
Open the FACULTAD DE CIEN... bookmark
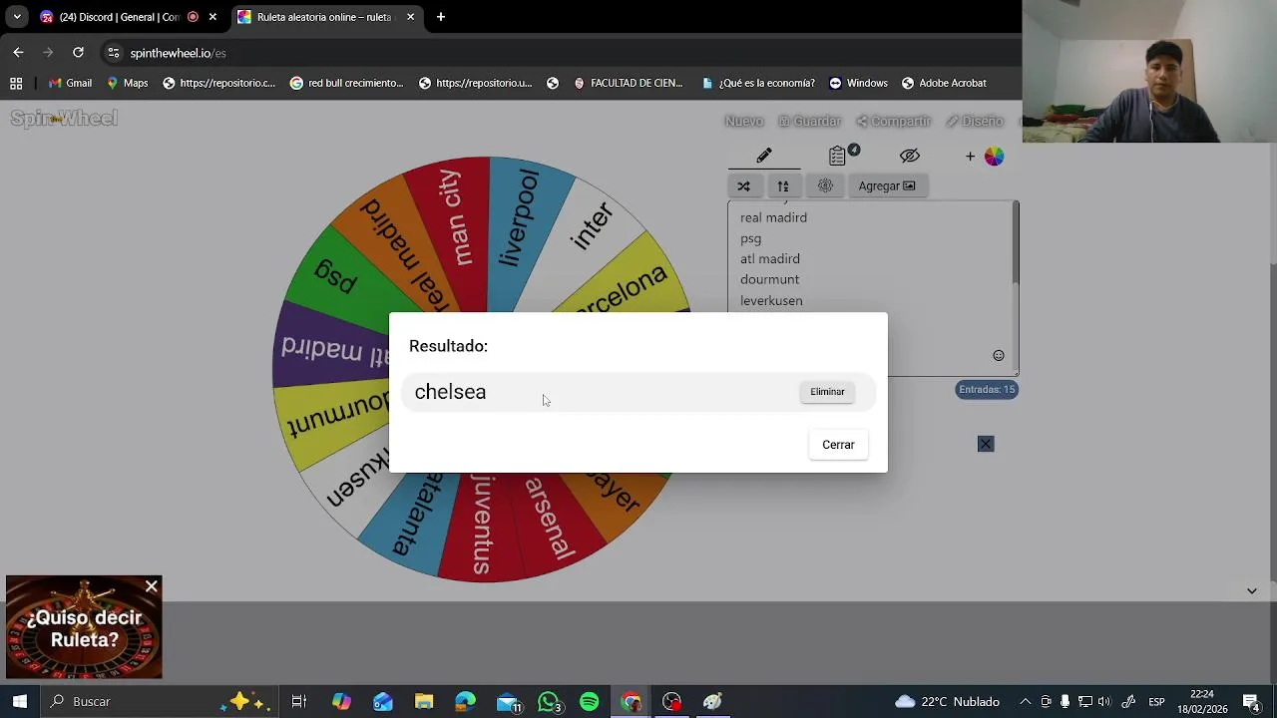coord(628,83)
